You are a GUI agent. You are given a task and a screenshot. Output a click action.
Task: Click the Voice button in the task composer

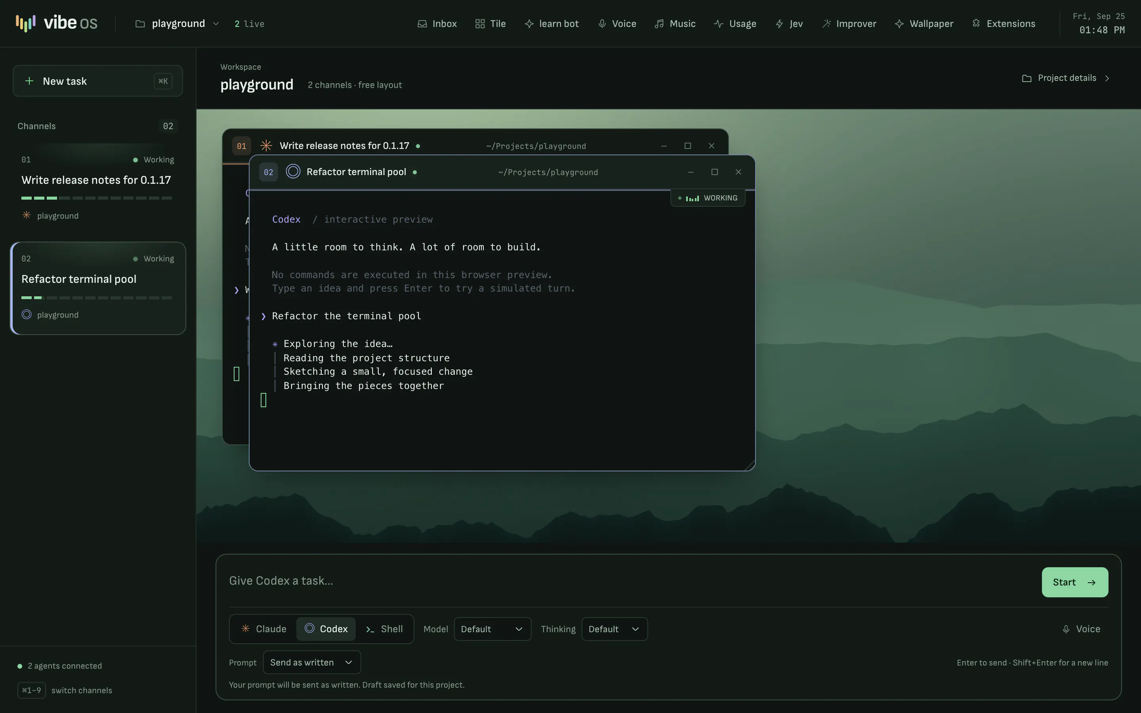(1081, 629)
